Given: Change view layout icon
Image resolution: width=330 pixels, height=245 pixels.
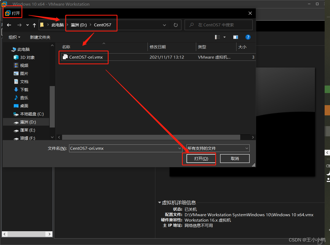Looking at the screenshot, I should click(217, 37).
